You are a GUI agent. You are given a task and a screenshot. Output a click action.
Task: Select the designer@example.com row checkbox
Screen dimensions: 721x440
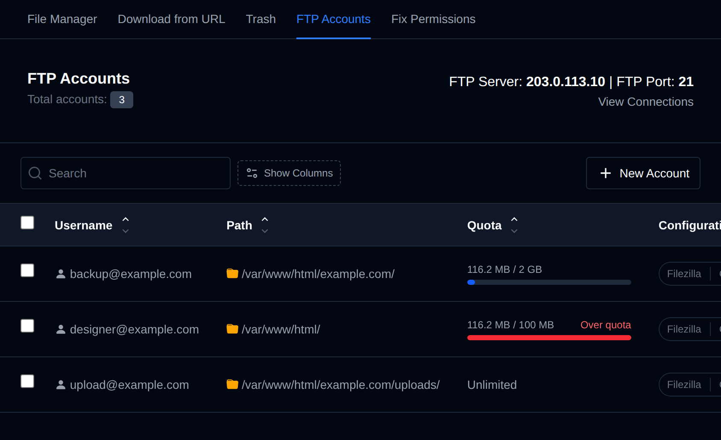pyautogui.click(x=27, y=326)
